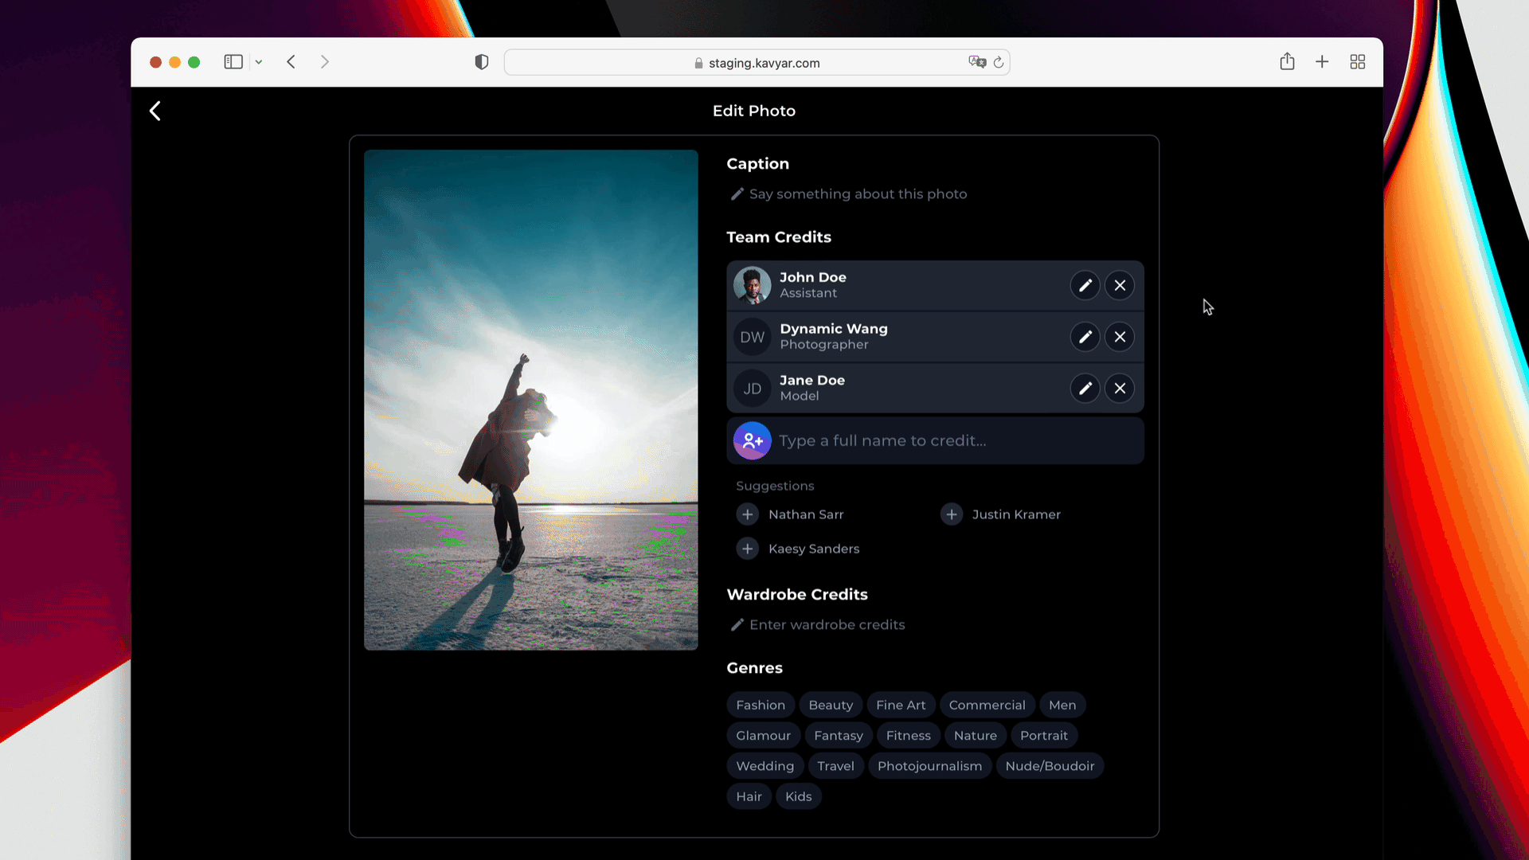Toggle the Fine Art genre tag

click(x=901, y=705)
